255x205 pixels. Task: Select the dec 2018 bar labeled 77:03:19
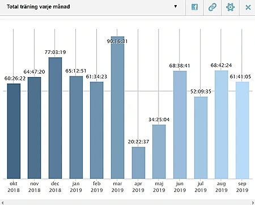click(x=55, y=118)
